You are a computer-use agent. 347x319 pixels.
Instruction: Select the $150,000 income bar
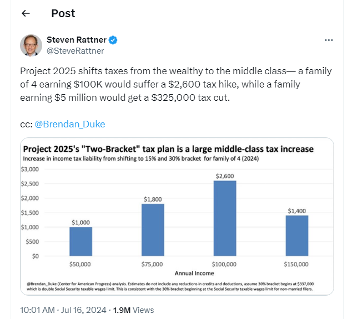[296, 235]
